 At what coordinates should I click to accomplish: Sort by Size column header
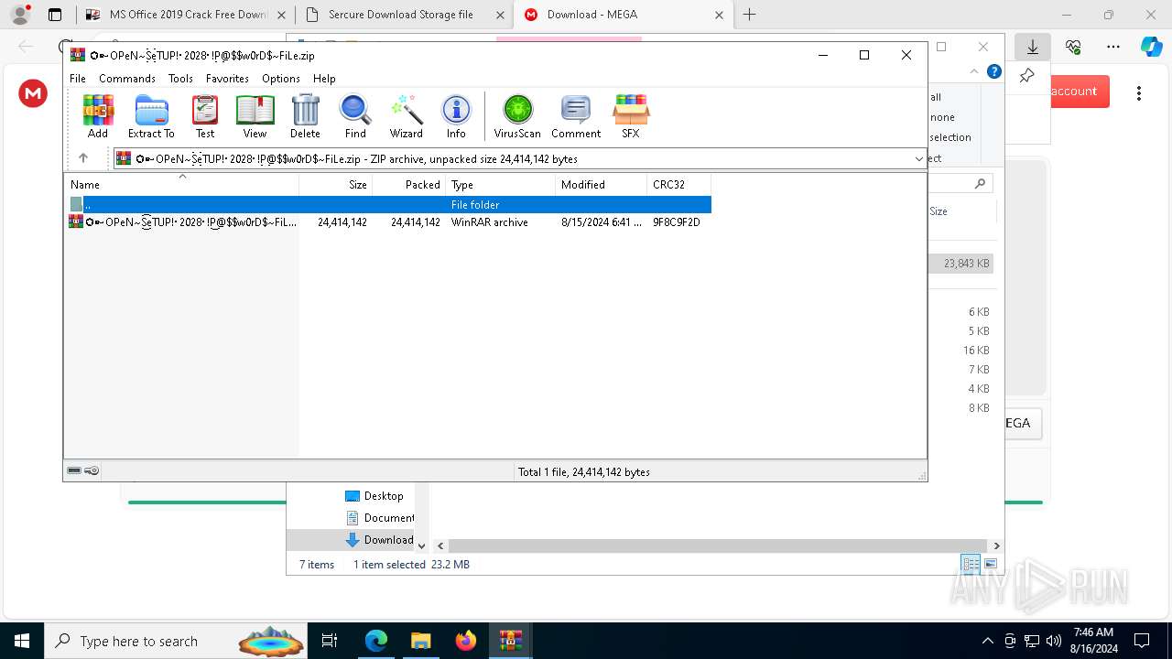(x=336, y=184)
